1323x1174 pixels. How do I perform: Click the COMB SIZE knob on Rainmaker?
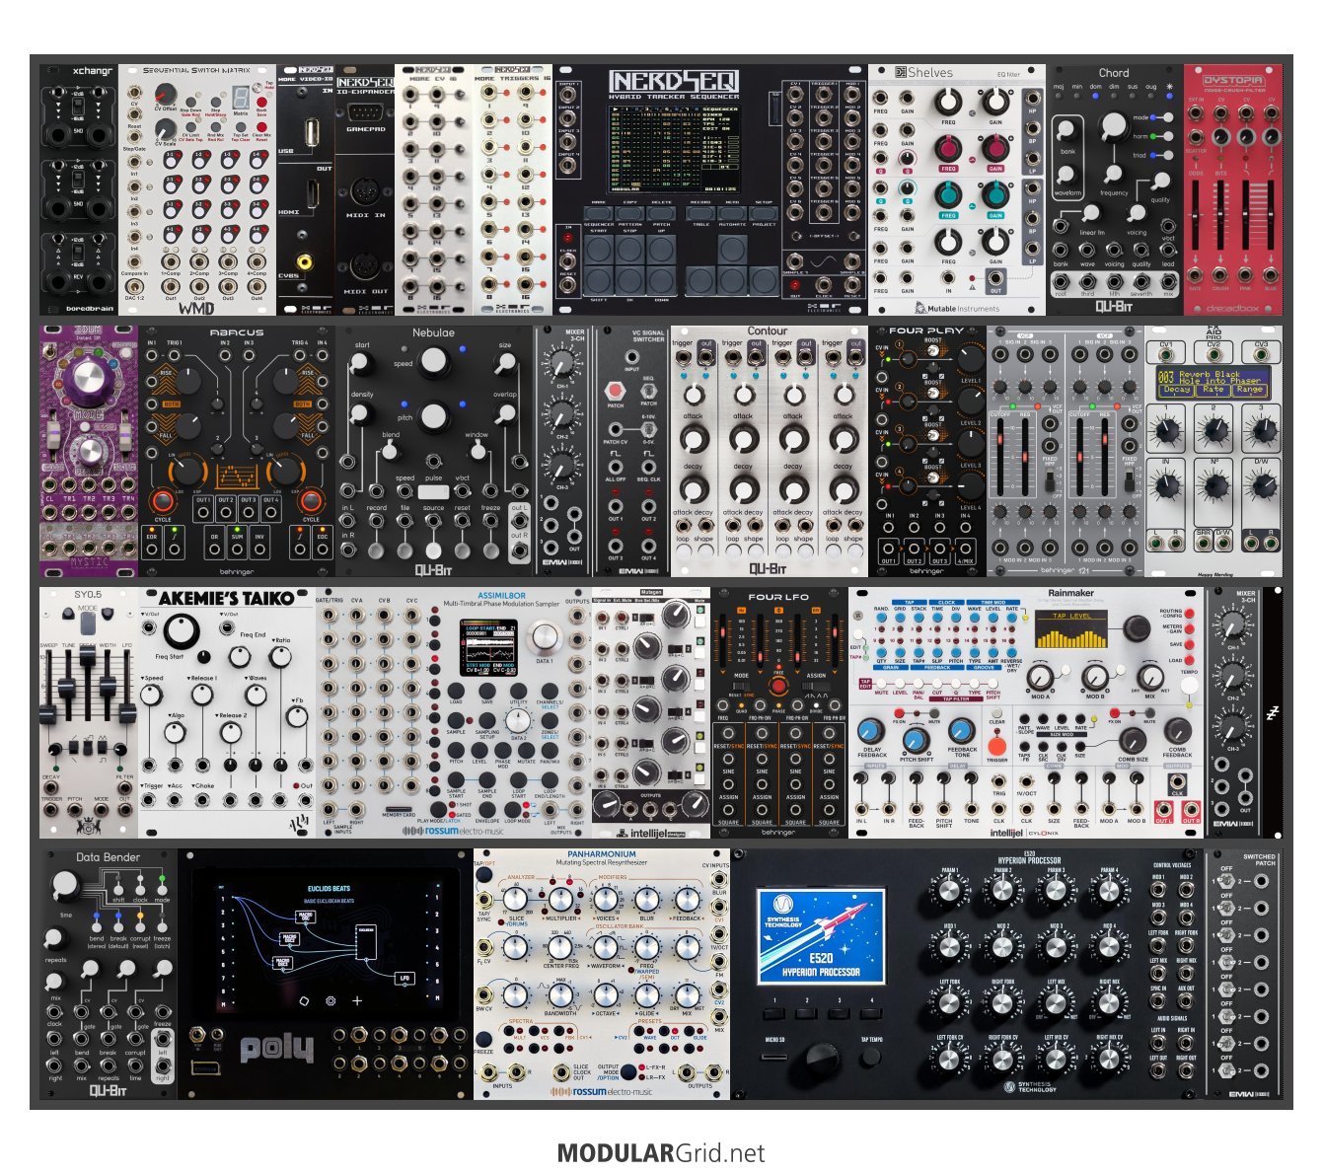(1134, 740)
